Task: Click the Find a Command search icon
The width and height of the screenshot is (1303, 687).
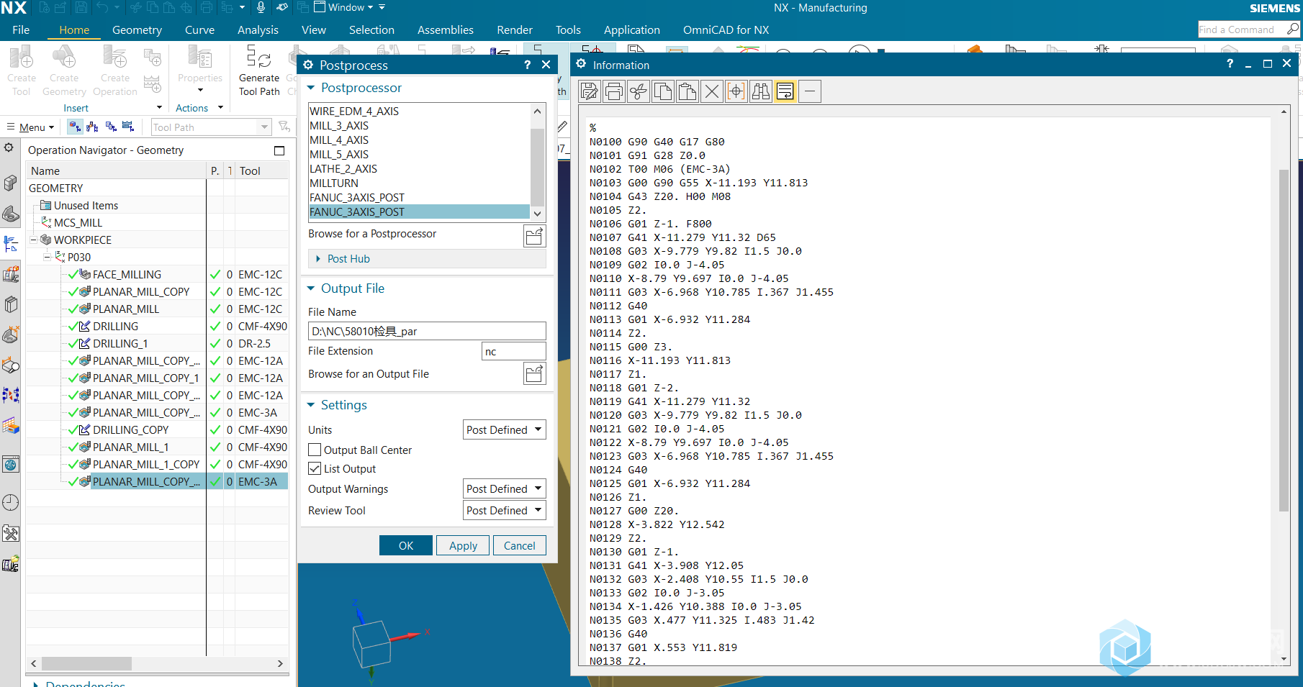Action: (x=1293, y=29)
